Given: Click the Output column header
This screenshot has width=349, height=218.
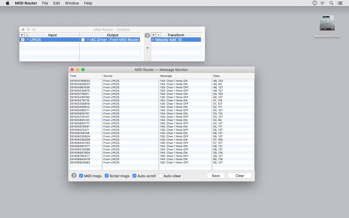Looking at the screenshot, I should point(112,35).
